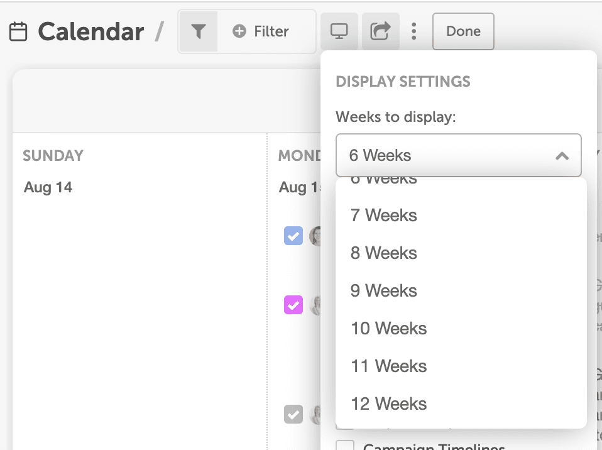This screenshot has height=450, width=602.
Task: Click the calendar icon beside the Calendar title
Action: click(x=19, y=31)
